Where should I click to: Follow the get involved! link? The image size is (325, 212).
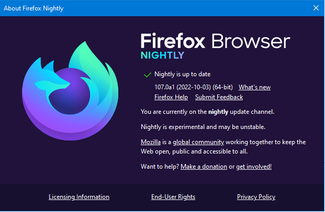(254, 167)
